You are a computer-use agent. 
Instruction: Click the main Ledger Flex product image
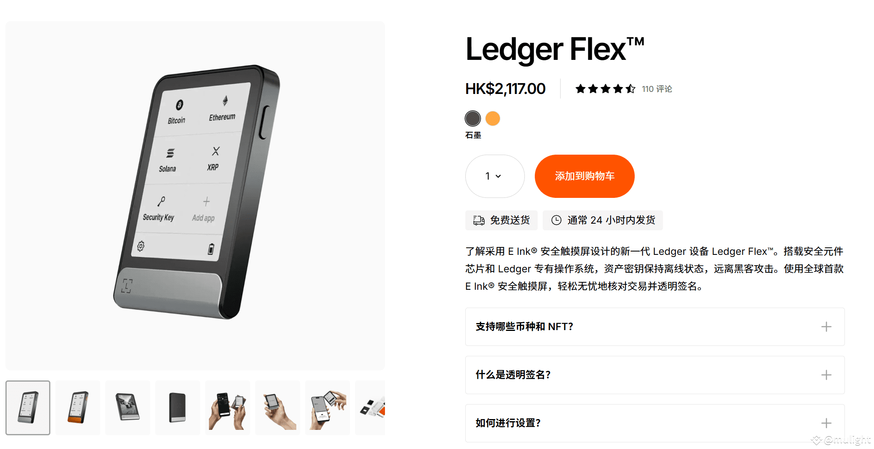point(195,195)
